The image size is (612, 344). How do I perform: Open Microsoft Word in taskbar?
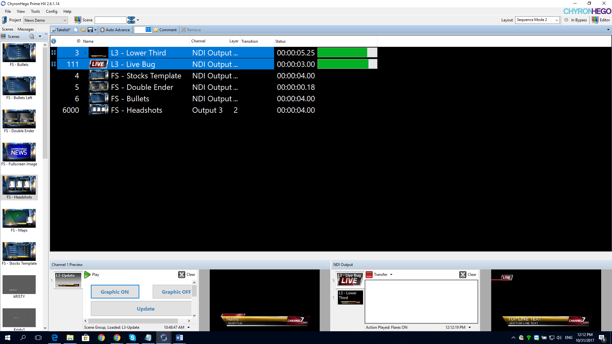tap(179, 338)
